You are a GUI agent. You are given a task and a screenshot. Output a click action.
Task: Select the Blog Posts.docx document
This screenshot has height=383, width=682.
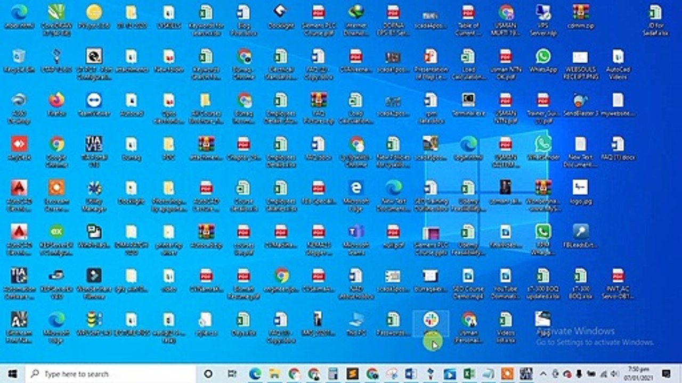point(243,20)
